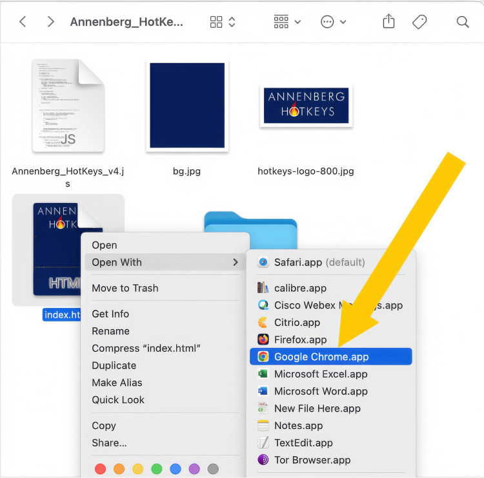Screen dimensions: 484x478
Task: Go forward with the Finder forward arrow
Action: pos(51,22)
